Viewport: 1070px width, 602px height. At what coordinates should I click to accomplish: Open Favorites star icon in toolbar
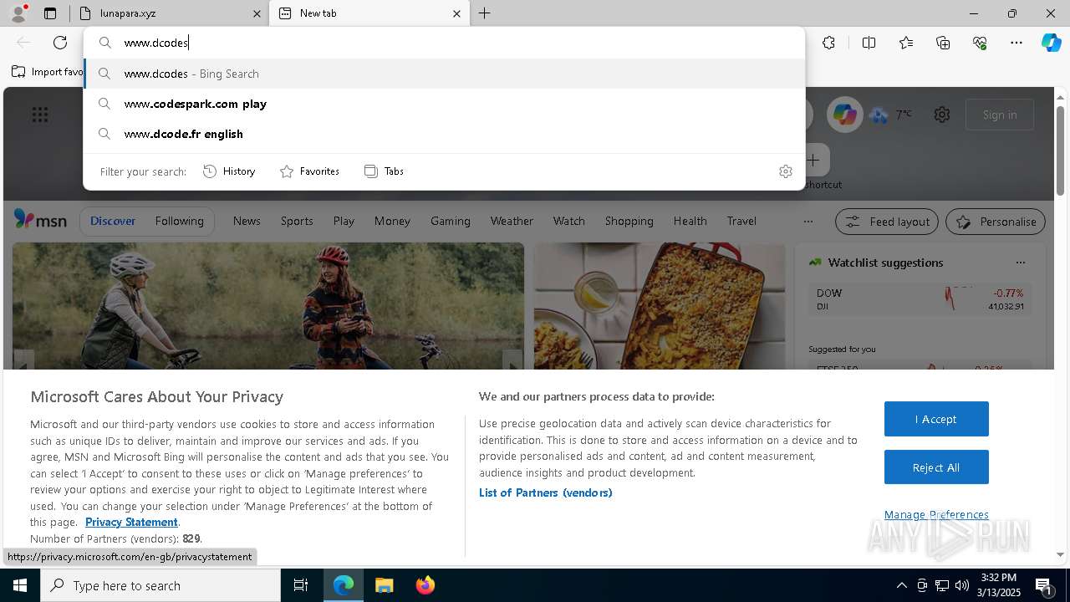(906, 43)
